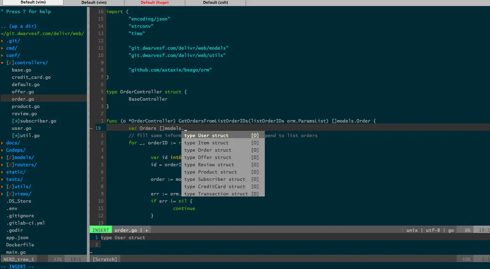
Task: Open user.go in the file tree
Action: click(22, 128)
